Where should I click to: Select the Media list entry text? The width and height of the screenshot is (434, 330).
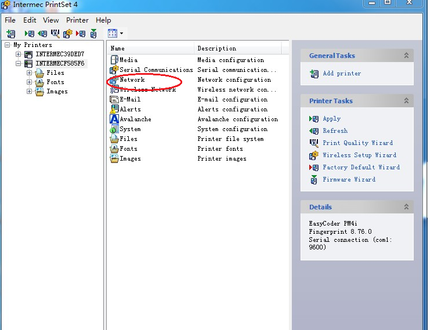[128, 60]
